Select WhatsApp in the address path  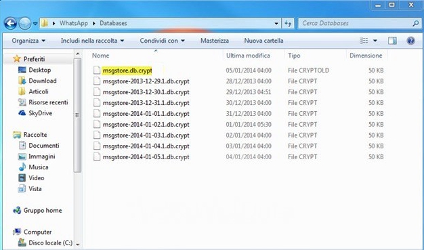click(74, 23)
